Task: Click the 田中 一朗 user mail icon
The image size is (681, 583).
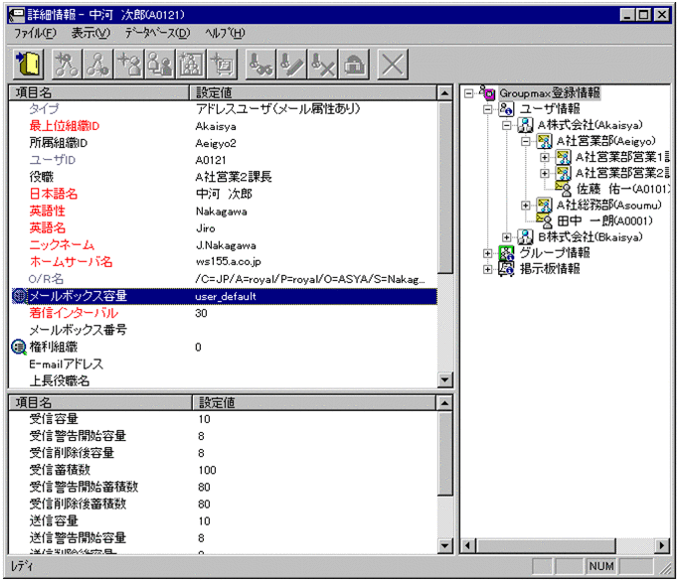Action: 544,220
